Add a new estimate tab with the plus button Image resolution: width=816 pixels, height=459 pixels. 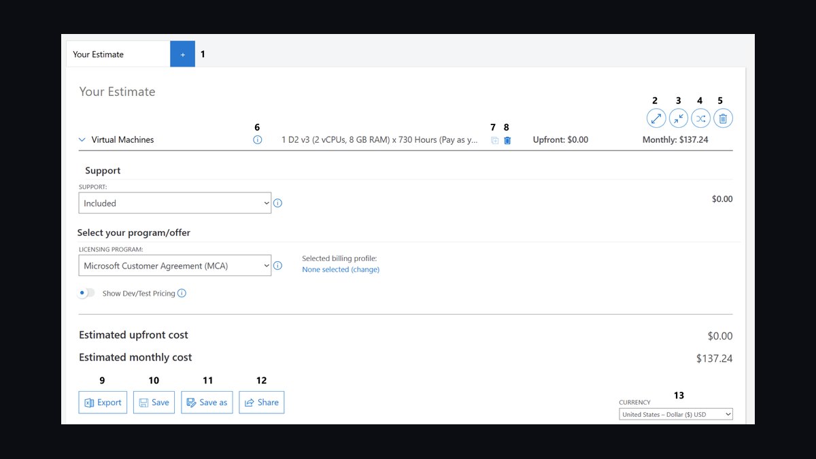182,54
